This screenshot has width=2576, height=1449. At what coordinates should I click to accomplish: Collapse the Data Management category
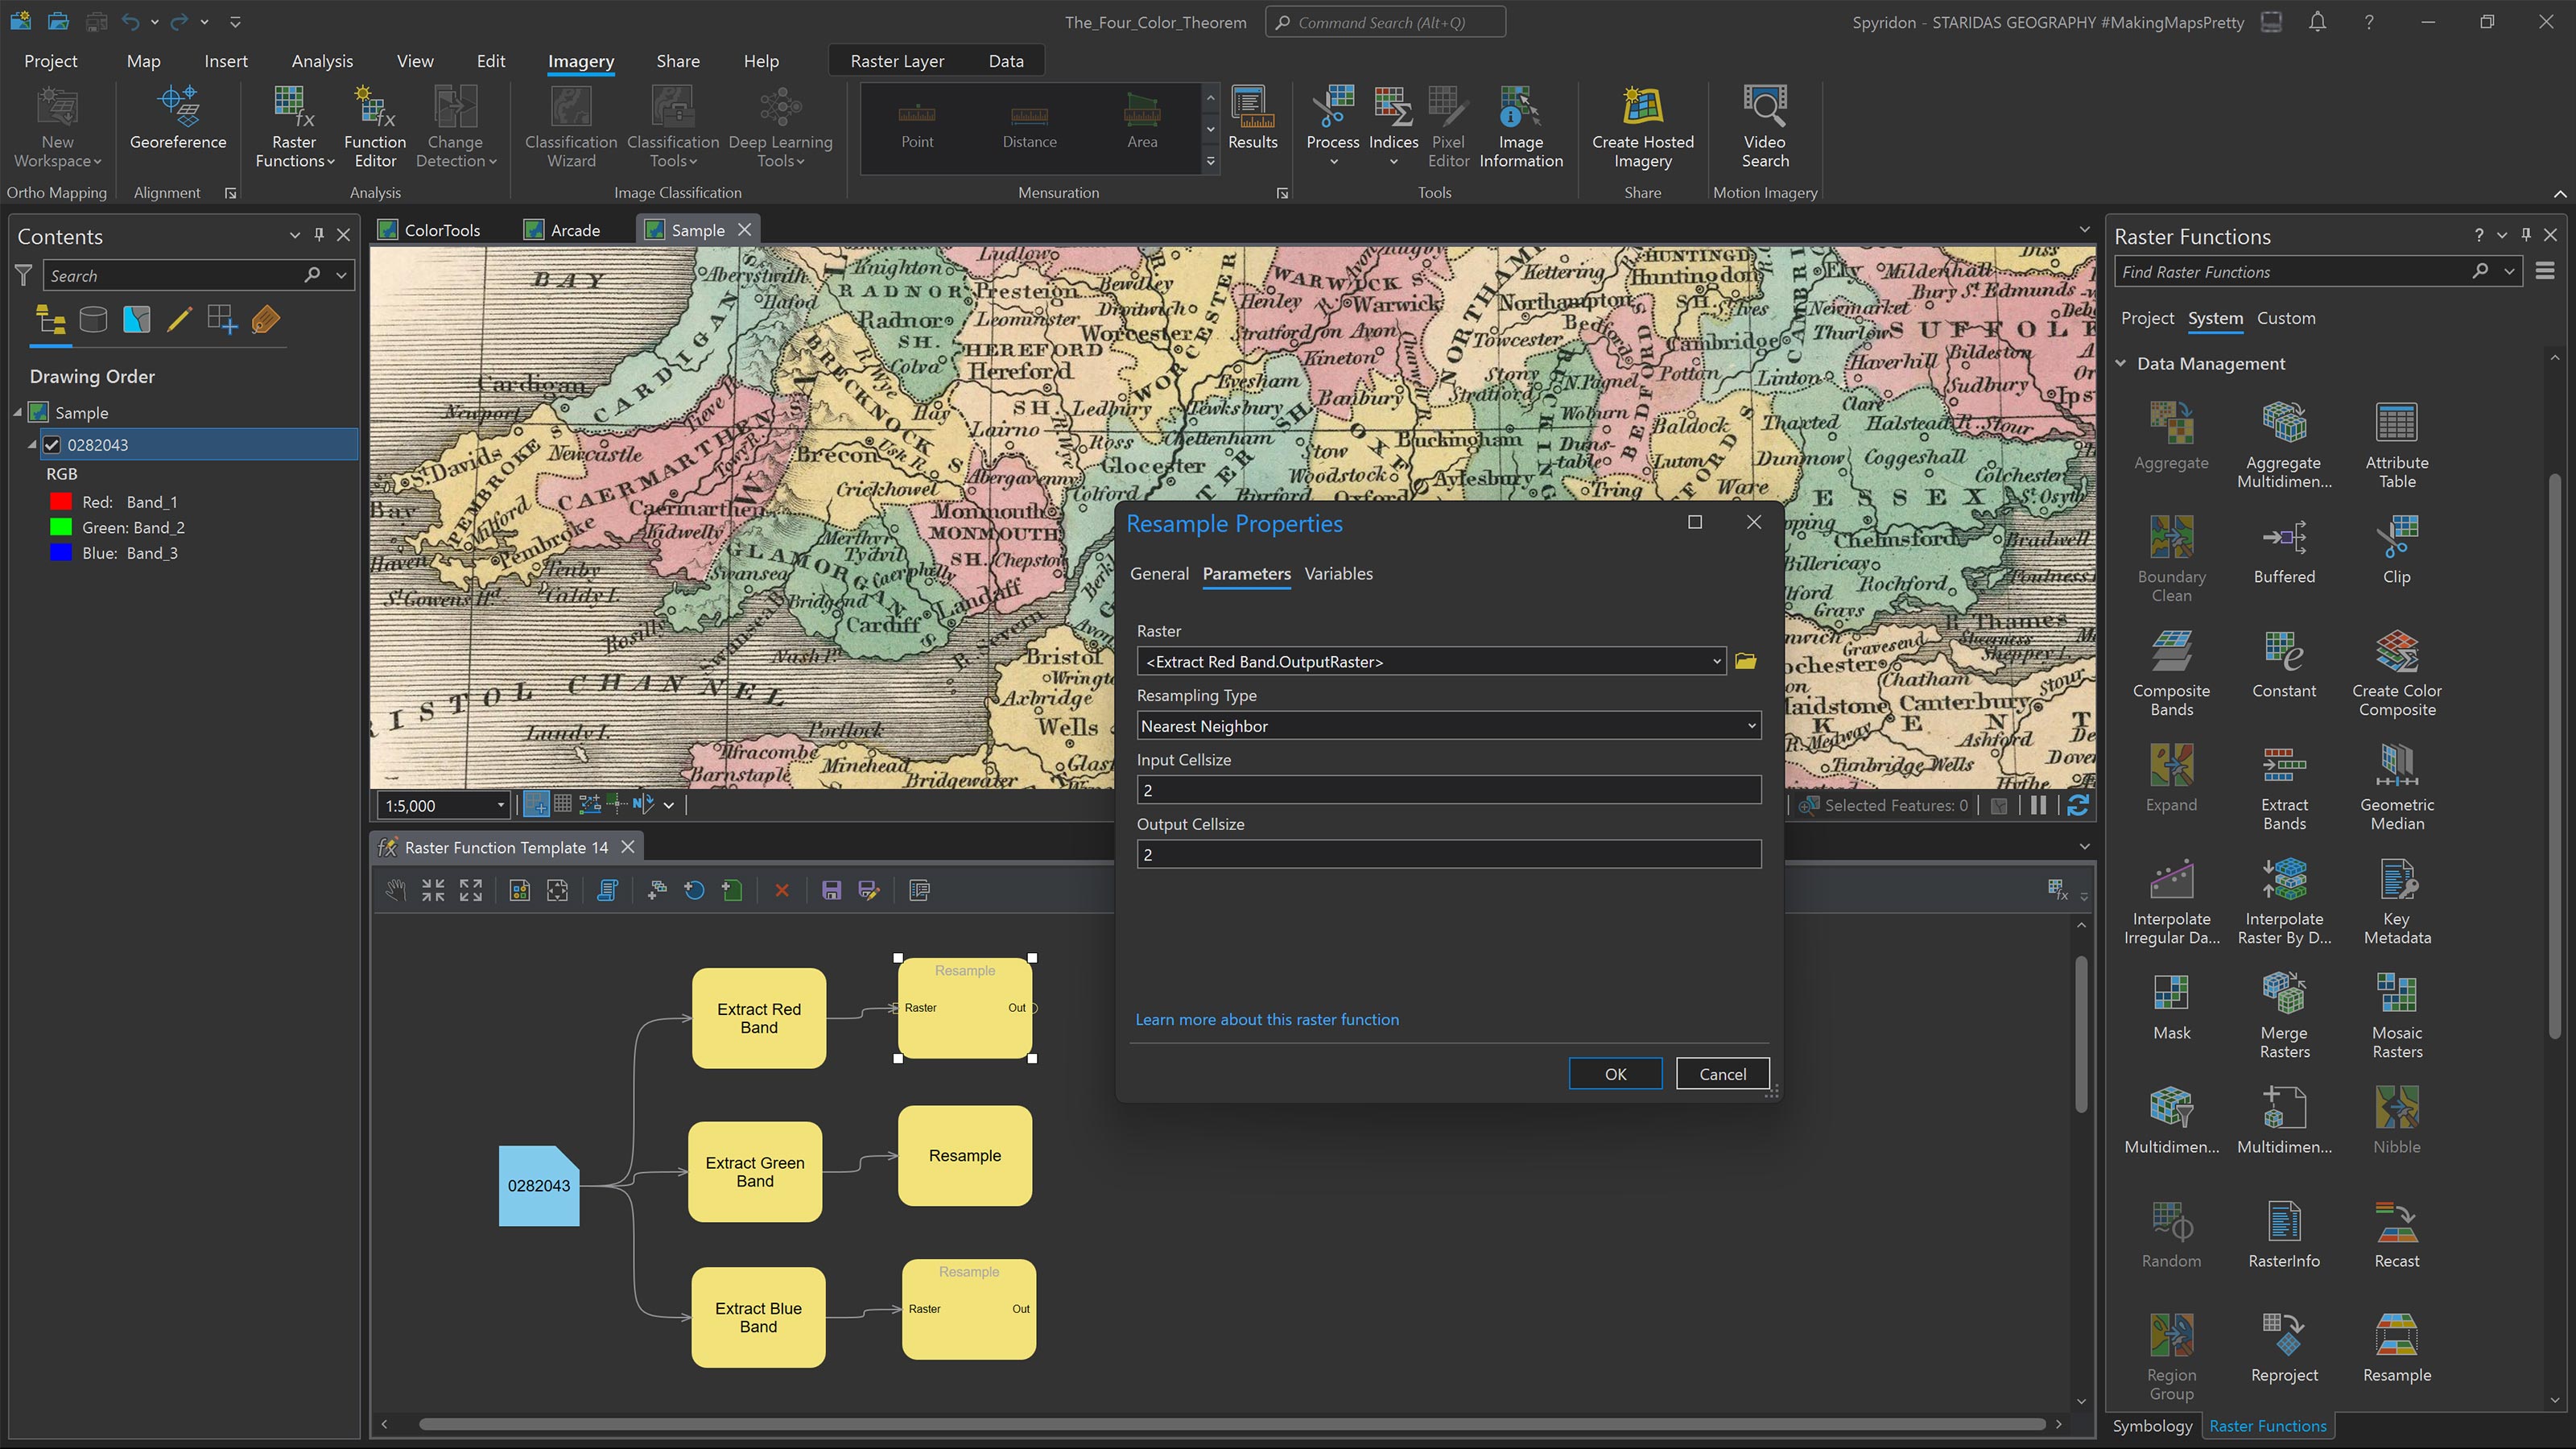[2121, 364]
